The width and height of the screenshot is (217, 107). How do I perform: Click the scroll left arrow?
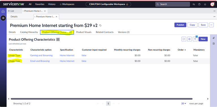tap(9, 99)
